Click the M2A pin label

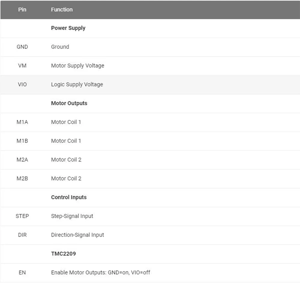(22, 160)
